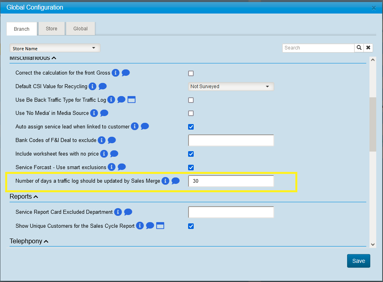Switch to the Global tab
This screenshot has width=383, height=282.
(81, 29)
